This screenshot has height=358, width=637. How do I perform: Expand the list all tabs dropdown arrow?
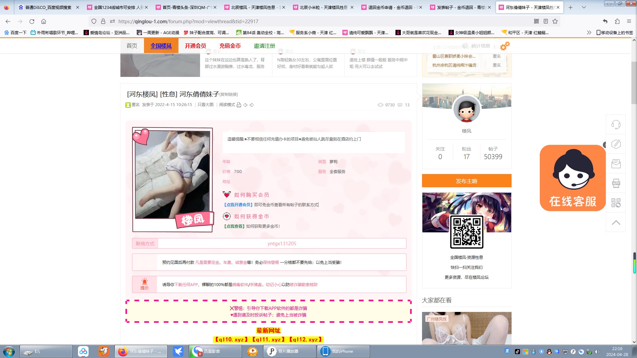point(584,7)
